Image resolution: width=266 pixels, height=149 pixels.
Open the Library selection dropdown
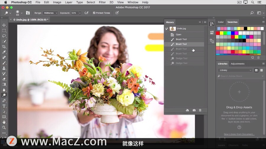coord(235,70)
